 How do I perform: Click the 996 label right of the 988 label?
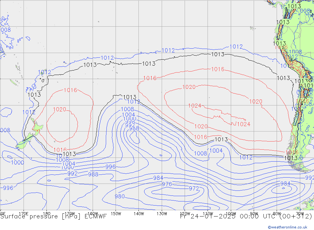tap(110, 167)
